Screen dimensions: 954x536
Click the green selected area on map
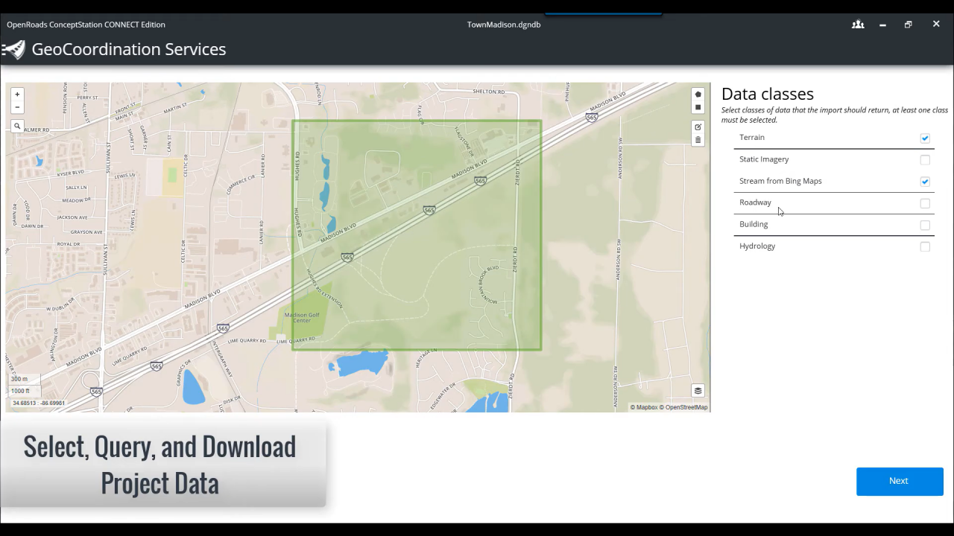[x=417, y=235]
